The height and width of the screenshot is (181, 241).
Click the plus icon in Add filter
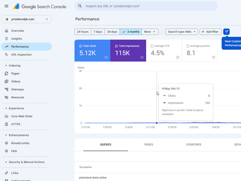(x=203, y=32)
